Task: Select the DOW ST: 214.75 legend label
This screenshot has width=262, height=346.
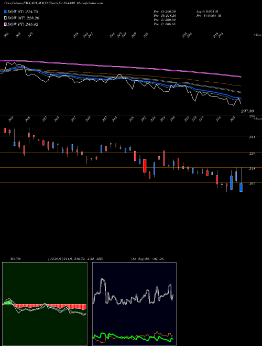Action: [x=23, y=12]
